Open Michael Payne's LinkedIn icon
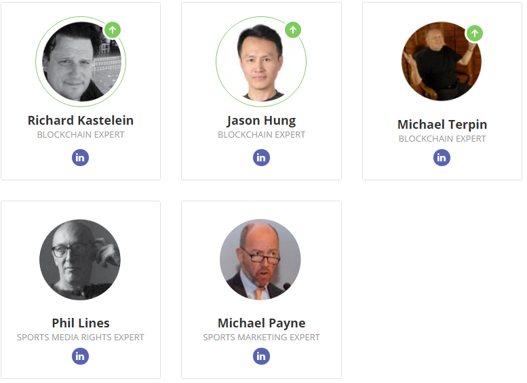Screen dimensions: 527x383 261,356
